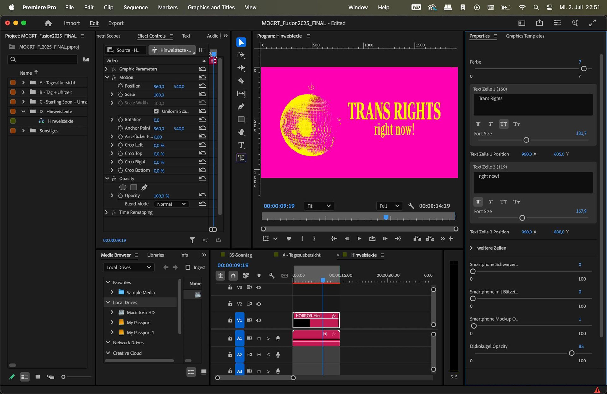Toggle V3 track output eye
This screenshot has height=394, width=607.
tap(259, 287)
